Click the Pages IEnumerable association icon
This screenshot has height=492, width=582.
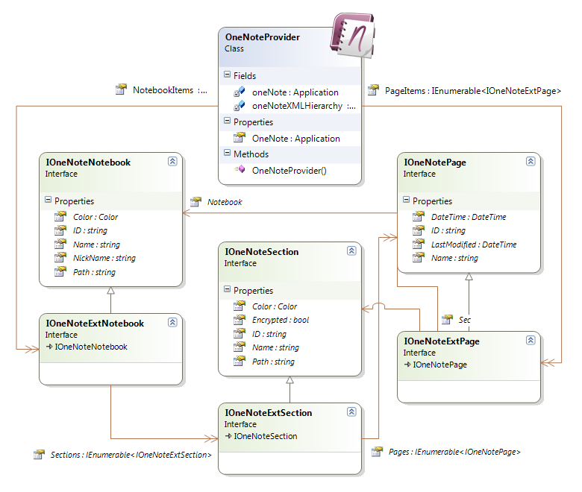(x=377, y=451)
